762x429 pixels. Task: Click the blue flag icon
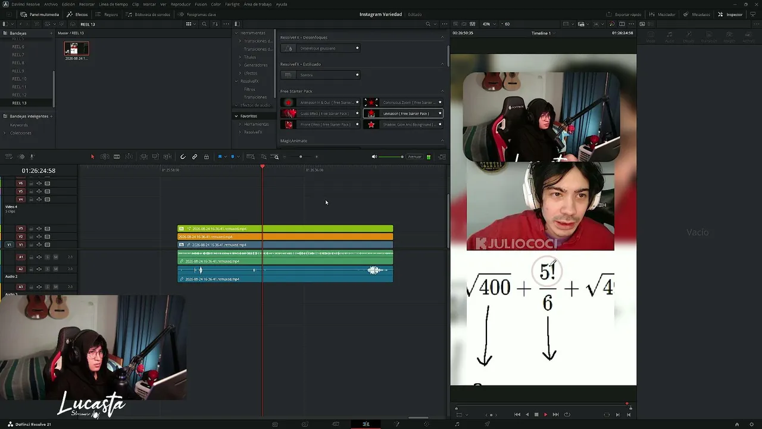pos(220,157)
